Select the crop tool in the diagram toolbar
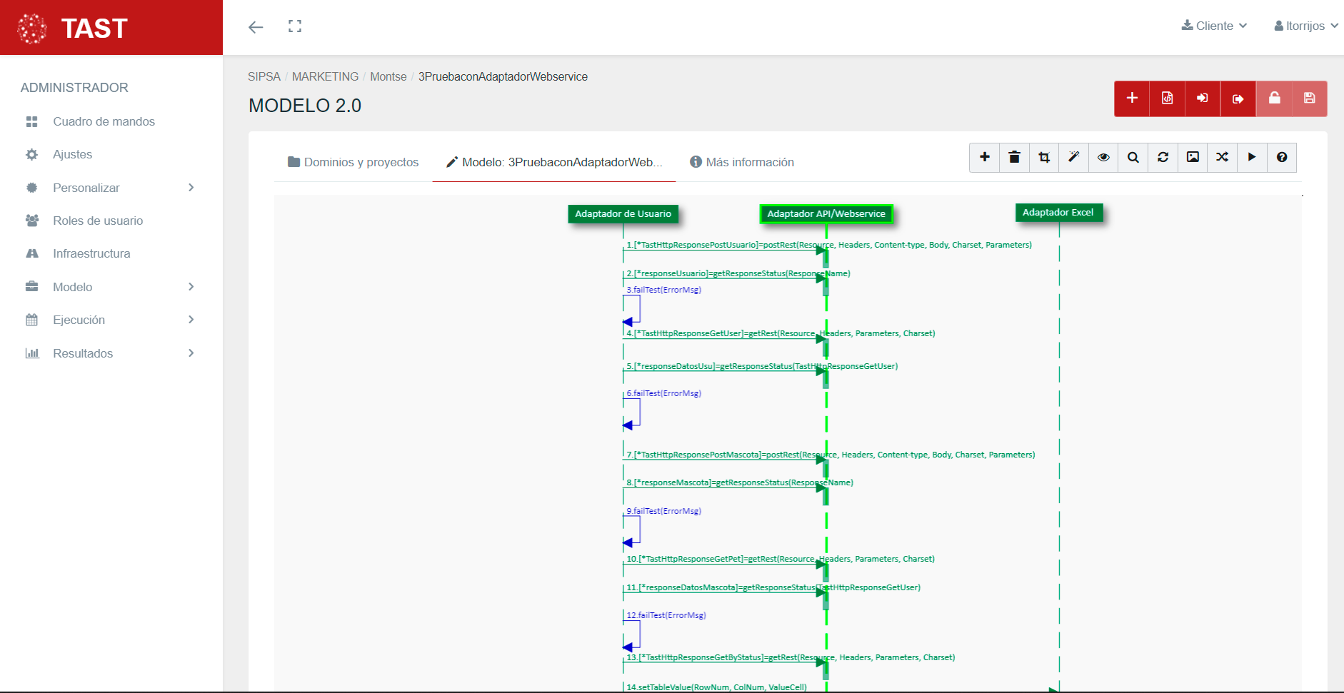 click(1043, 157)
